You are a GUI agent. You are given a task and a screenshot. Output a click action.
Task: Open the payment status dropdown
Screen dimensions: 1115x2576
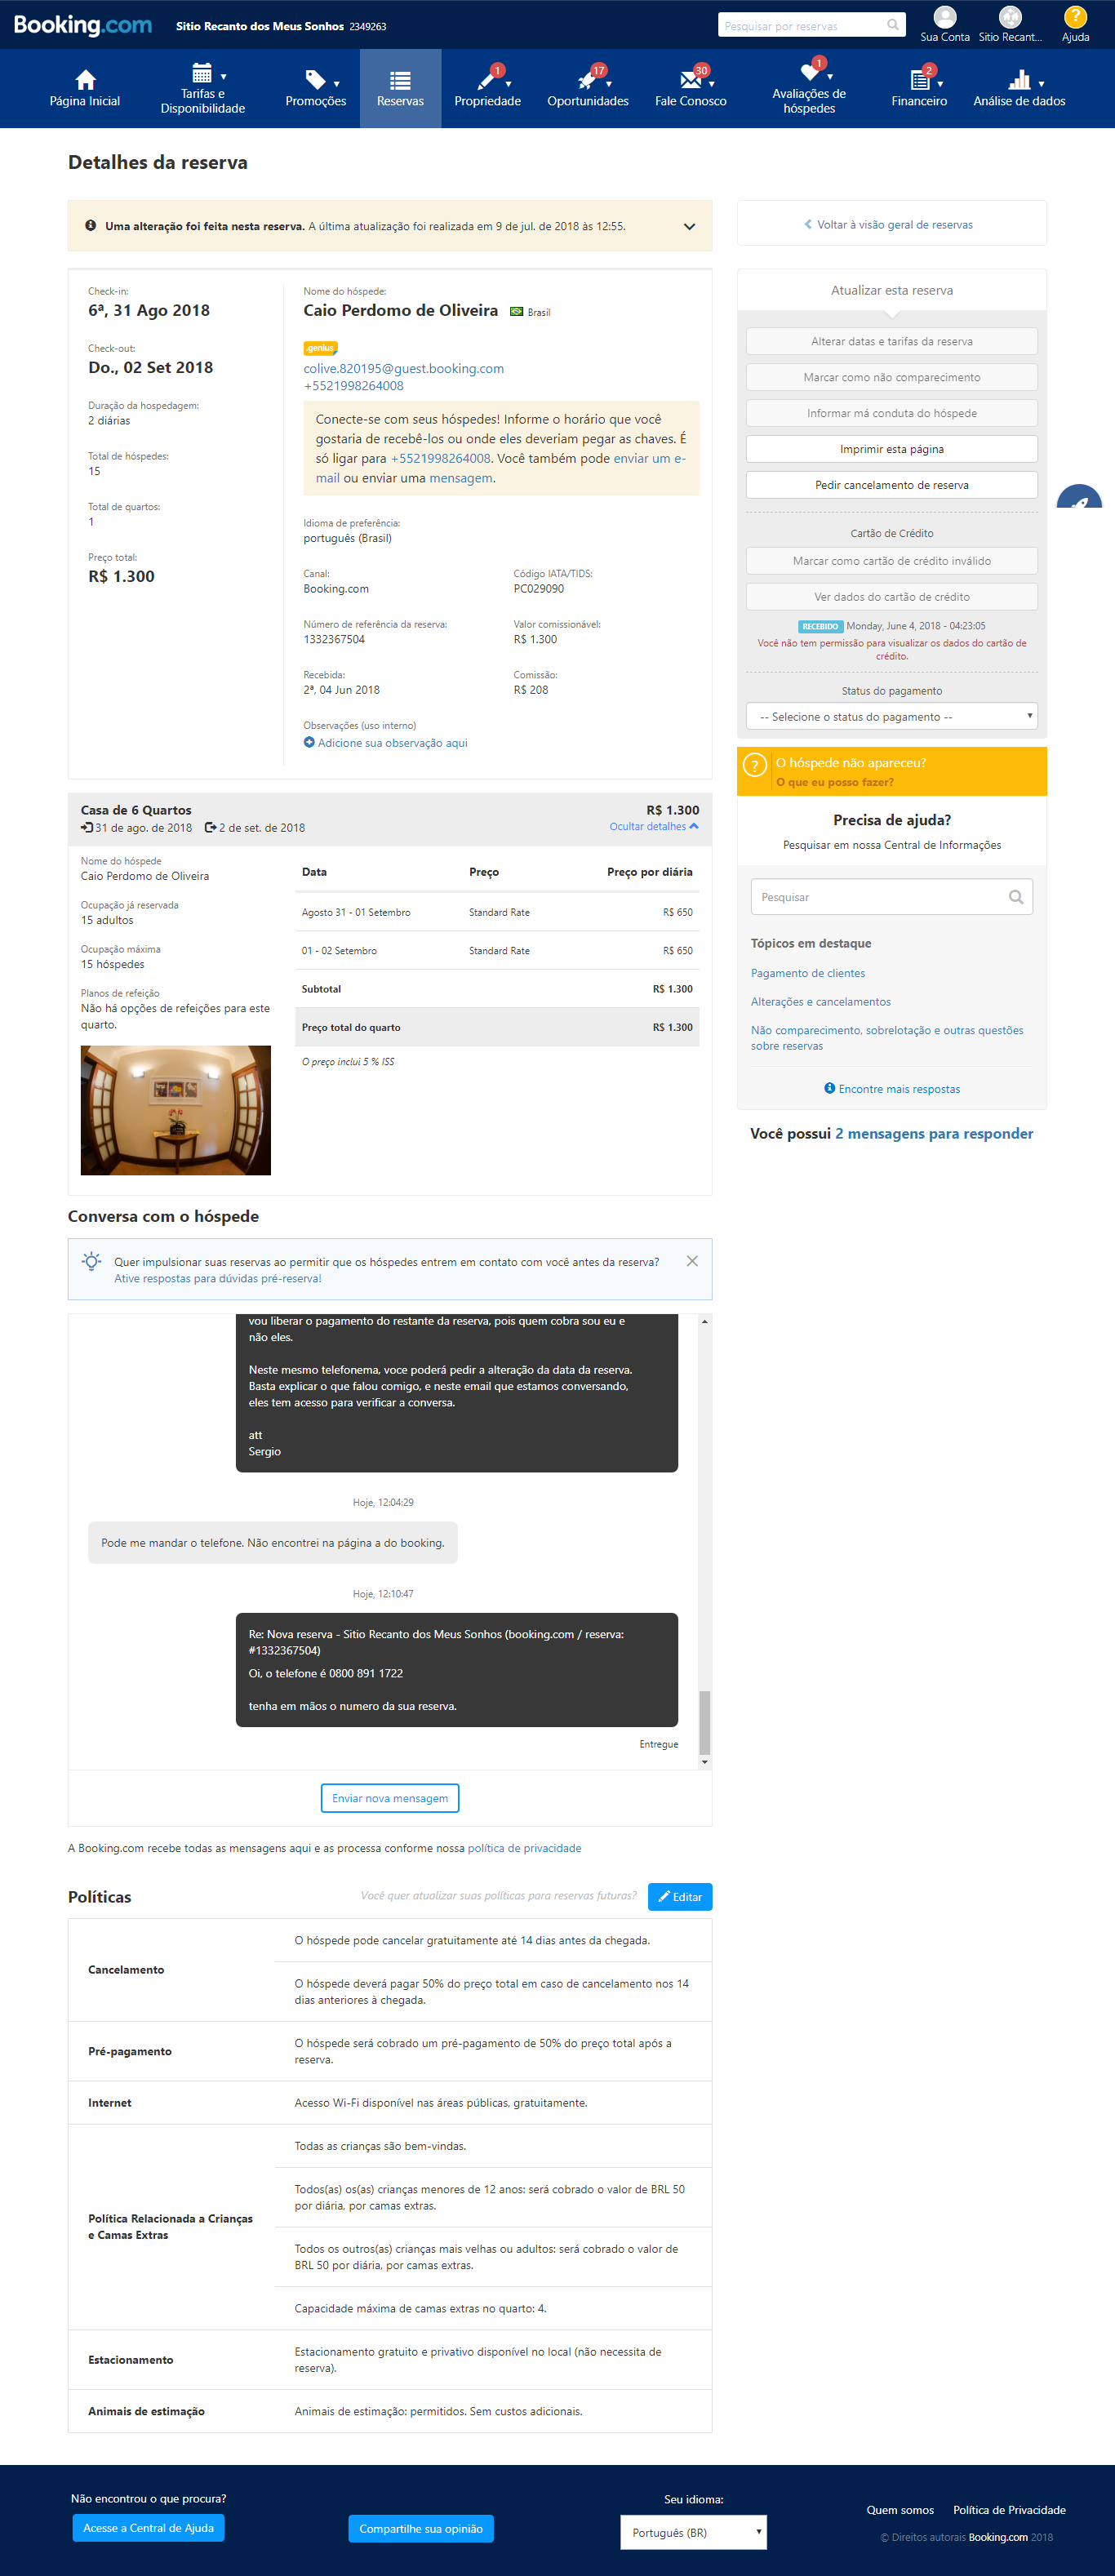pos(891,716)
